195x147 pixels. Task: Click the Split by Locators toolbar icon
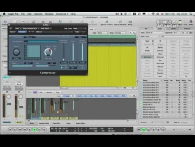(107, 23)
